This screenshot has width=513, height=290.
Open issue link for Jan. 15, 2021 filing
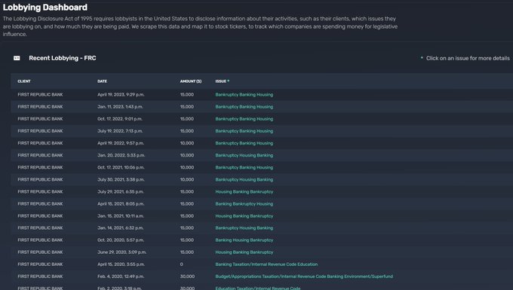click(244, 216)
